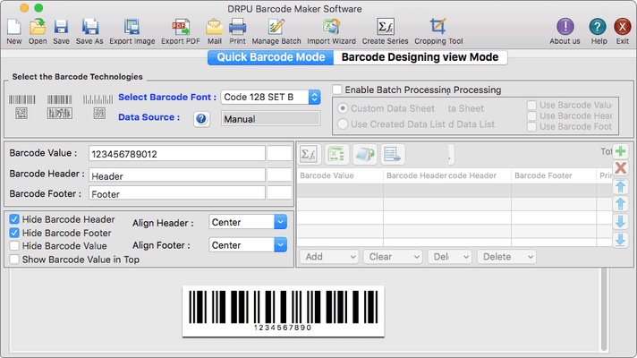Click the Barcode Value column header
The height and width of the screenshot is (358, 637).
coord(340,175)
